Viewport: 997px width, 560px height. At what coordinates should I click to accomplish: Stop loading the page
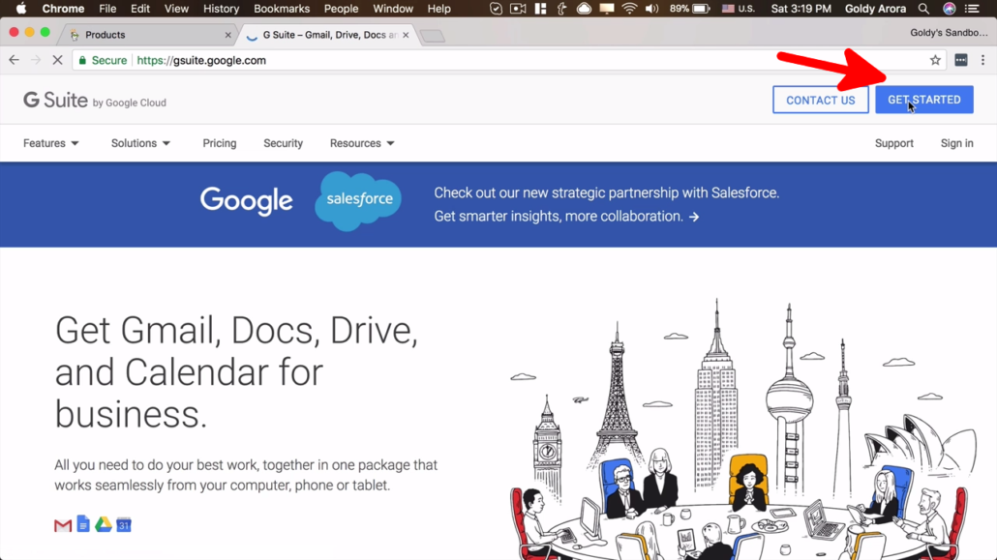[57, 60]
